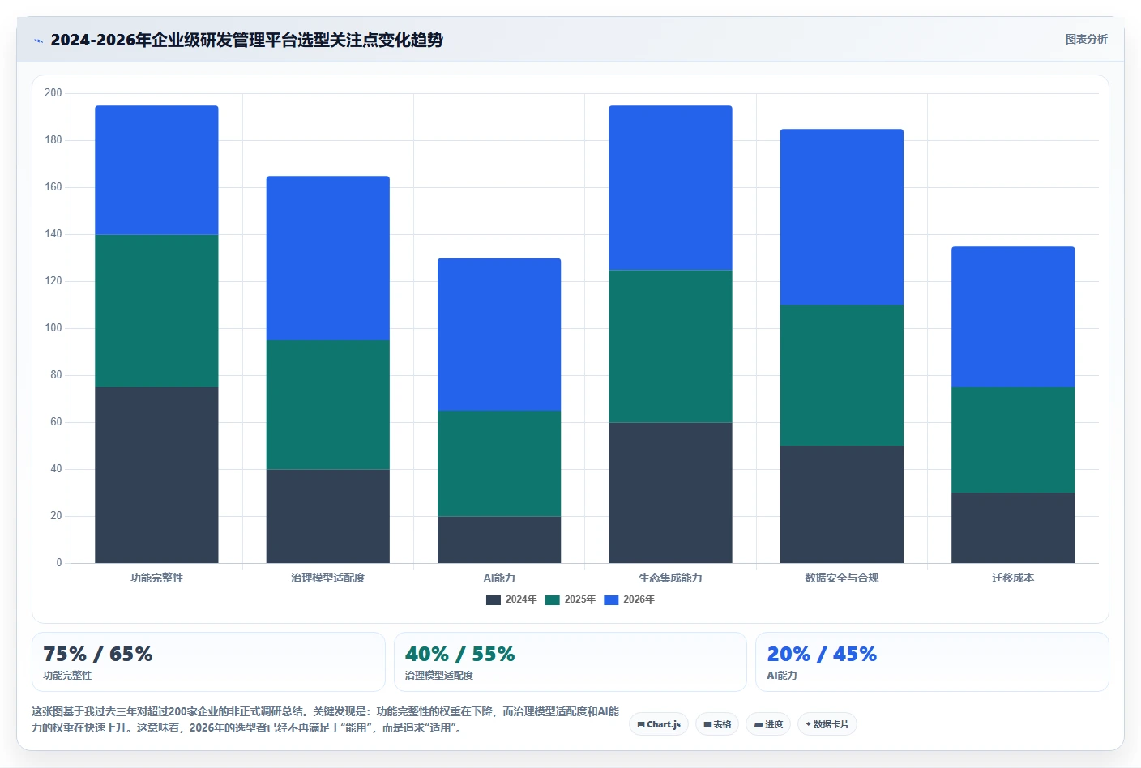Click the 2026年 segment of 治理模型适配度 bar
This screenshot has width=1141, height=768.
[x=328, y=258]
